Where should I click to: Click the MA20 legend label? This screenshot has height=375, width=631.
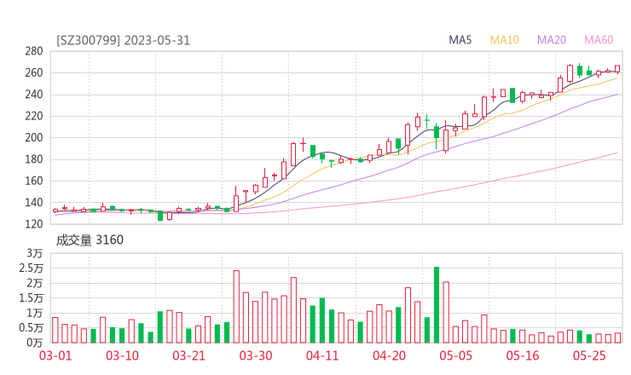point(552,40)
